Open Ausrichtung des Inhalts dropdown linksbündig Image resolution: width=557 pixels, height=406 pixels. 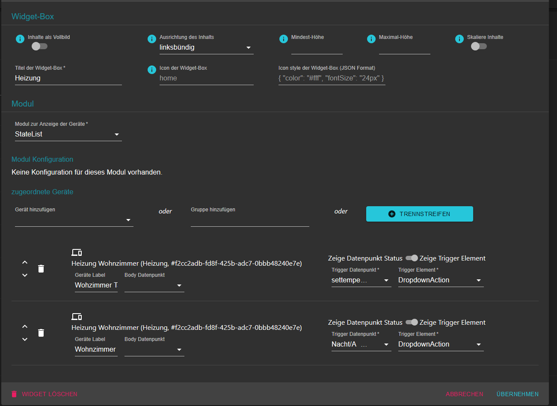click(x=207, y=47)
